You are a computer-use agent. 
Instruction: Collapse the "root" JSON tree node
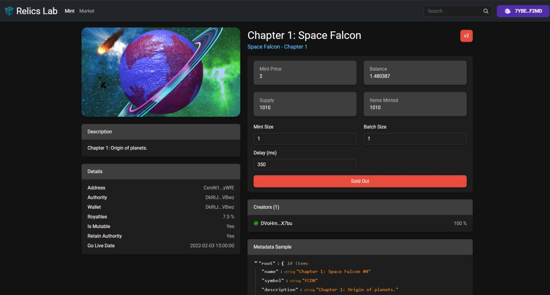coord(256,262)
